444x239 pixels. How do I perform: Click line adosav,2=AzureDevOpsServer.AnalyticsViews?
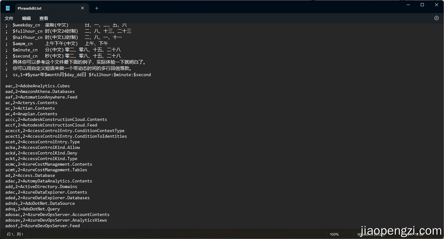(56, 220)
